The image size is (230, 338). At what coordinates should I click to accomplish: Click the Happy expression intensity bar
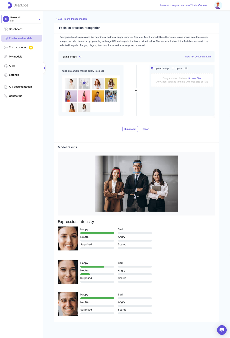pos(97,233)
